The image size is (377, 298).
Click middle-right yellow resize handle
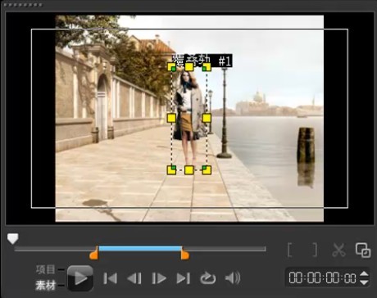(207, 118)
